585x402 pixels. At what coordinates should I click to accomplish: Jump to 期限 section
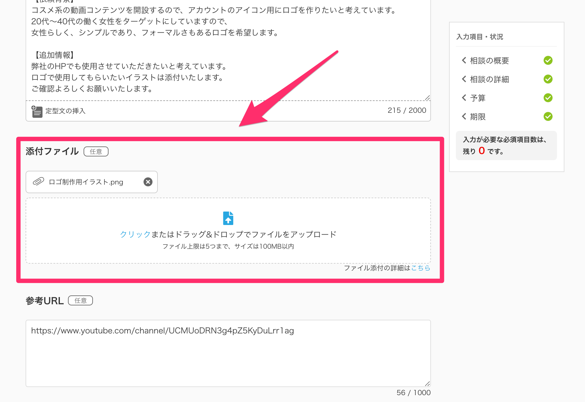pyautogui.click(x=478, y=117)
